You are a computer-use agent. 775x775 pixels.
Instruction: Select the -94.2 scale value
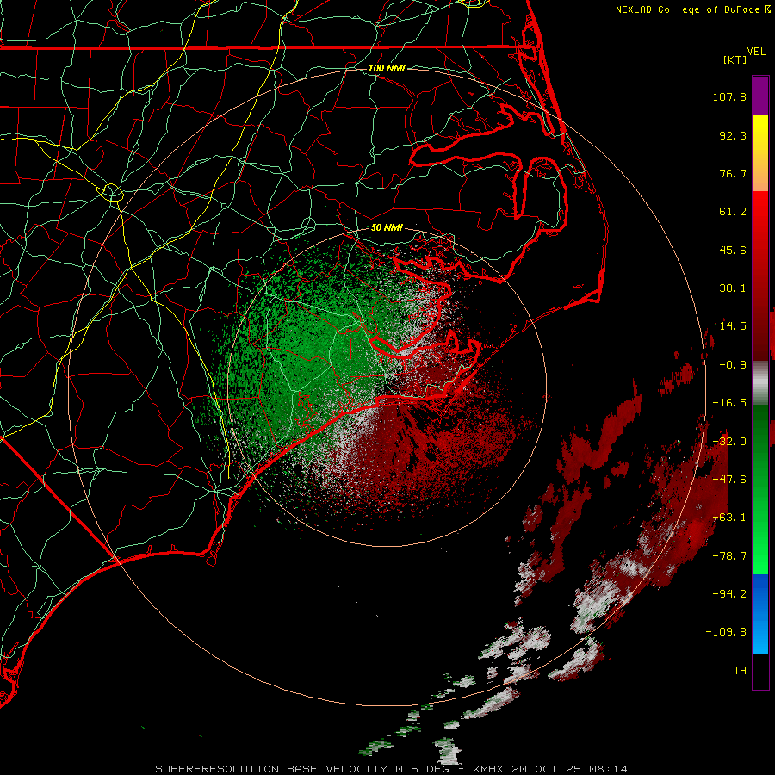point(729,593)
